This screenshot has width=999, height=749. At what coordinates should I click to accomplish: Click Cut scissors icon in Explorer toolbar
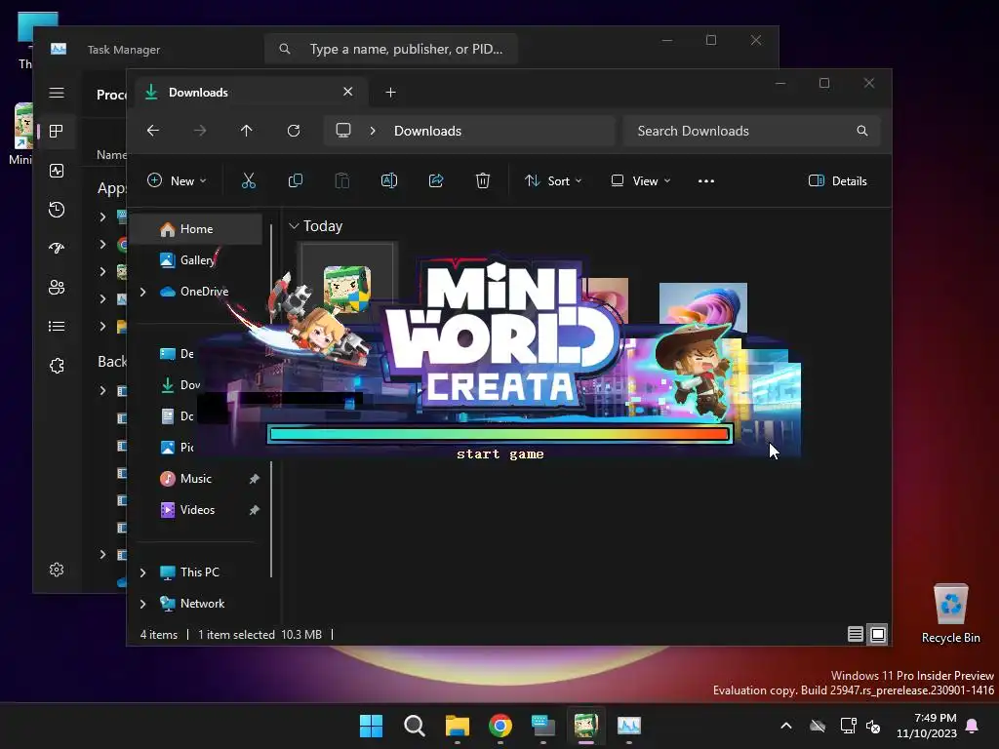tap(249, 180)
